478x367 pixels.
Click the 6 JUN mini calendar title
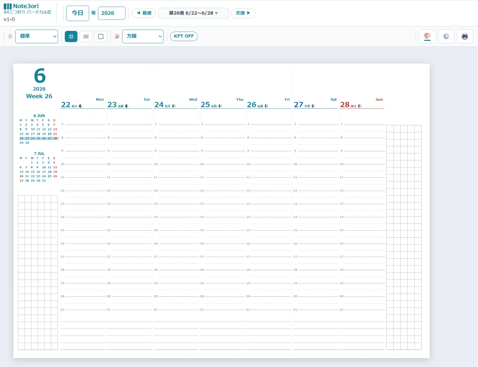(x=39, y=116)
